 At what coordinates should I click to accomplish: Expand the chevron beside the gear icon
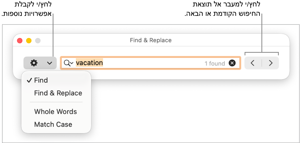(x=49, y=63)
